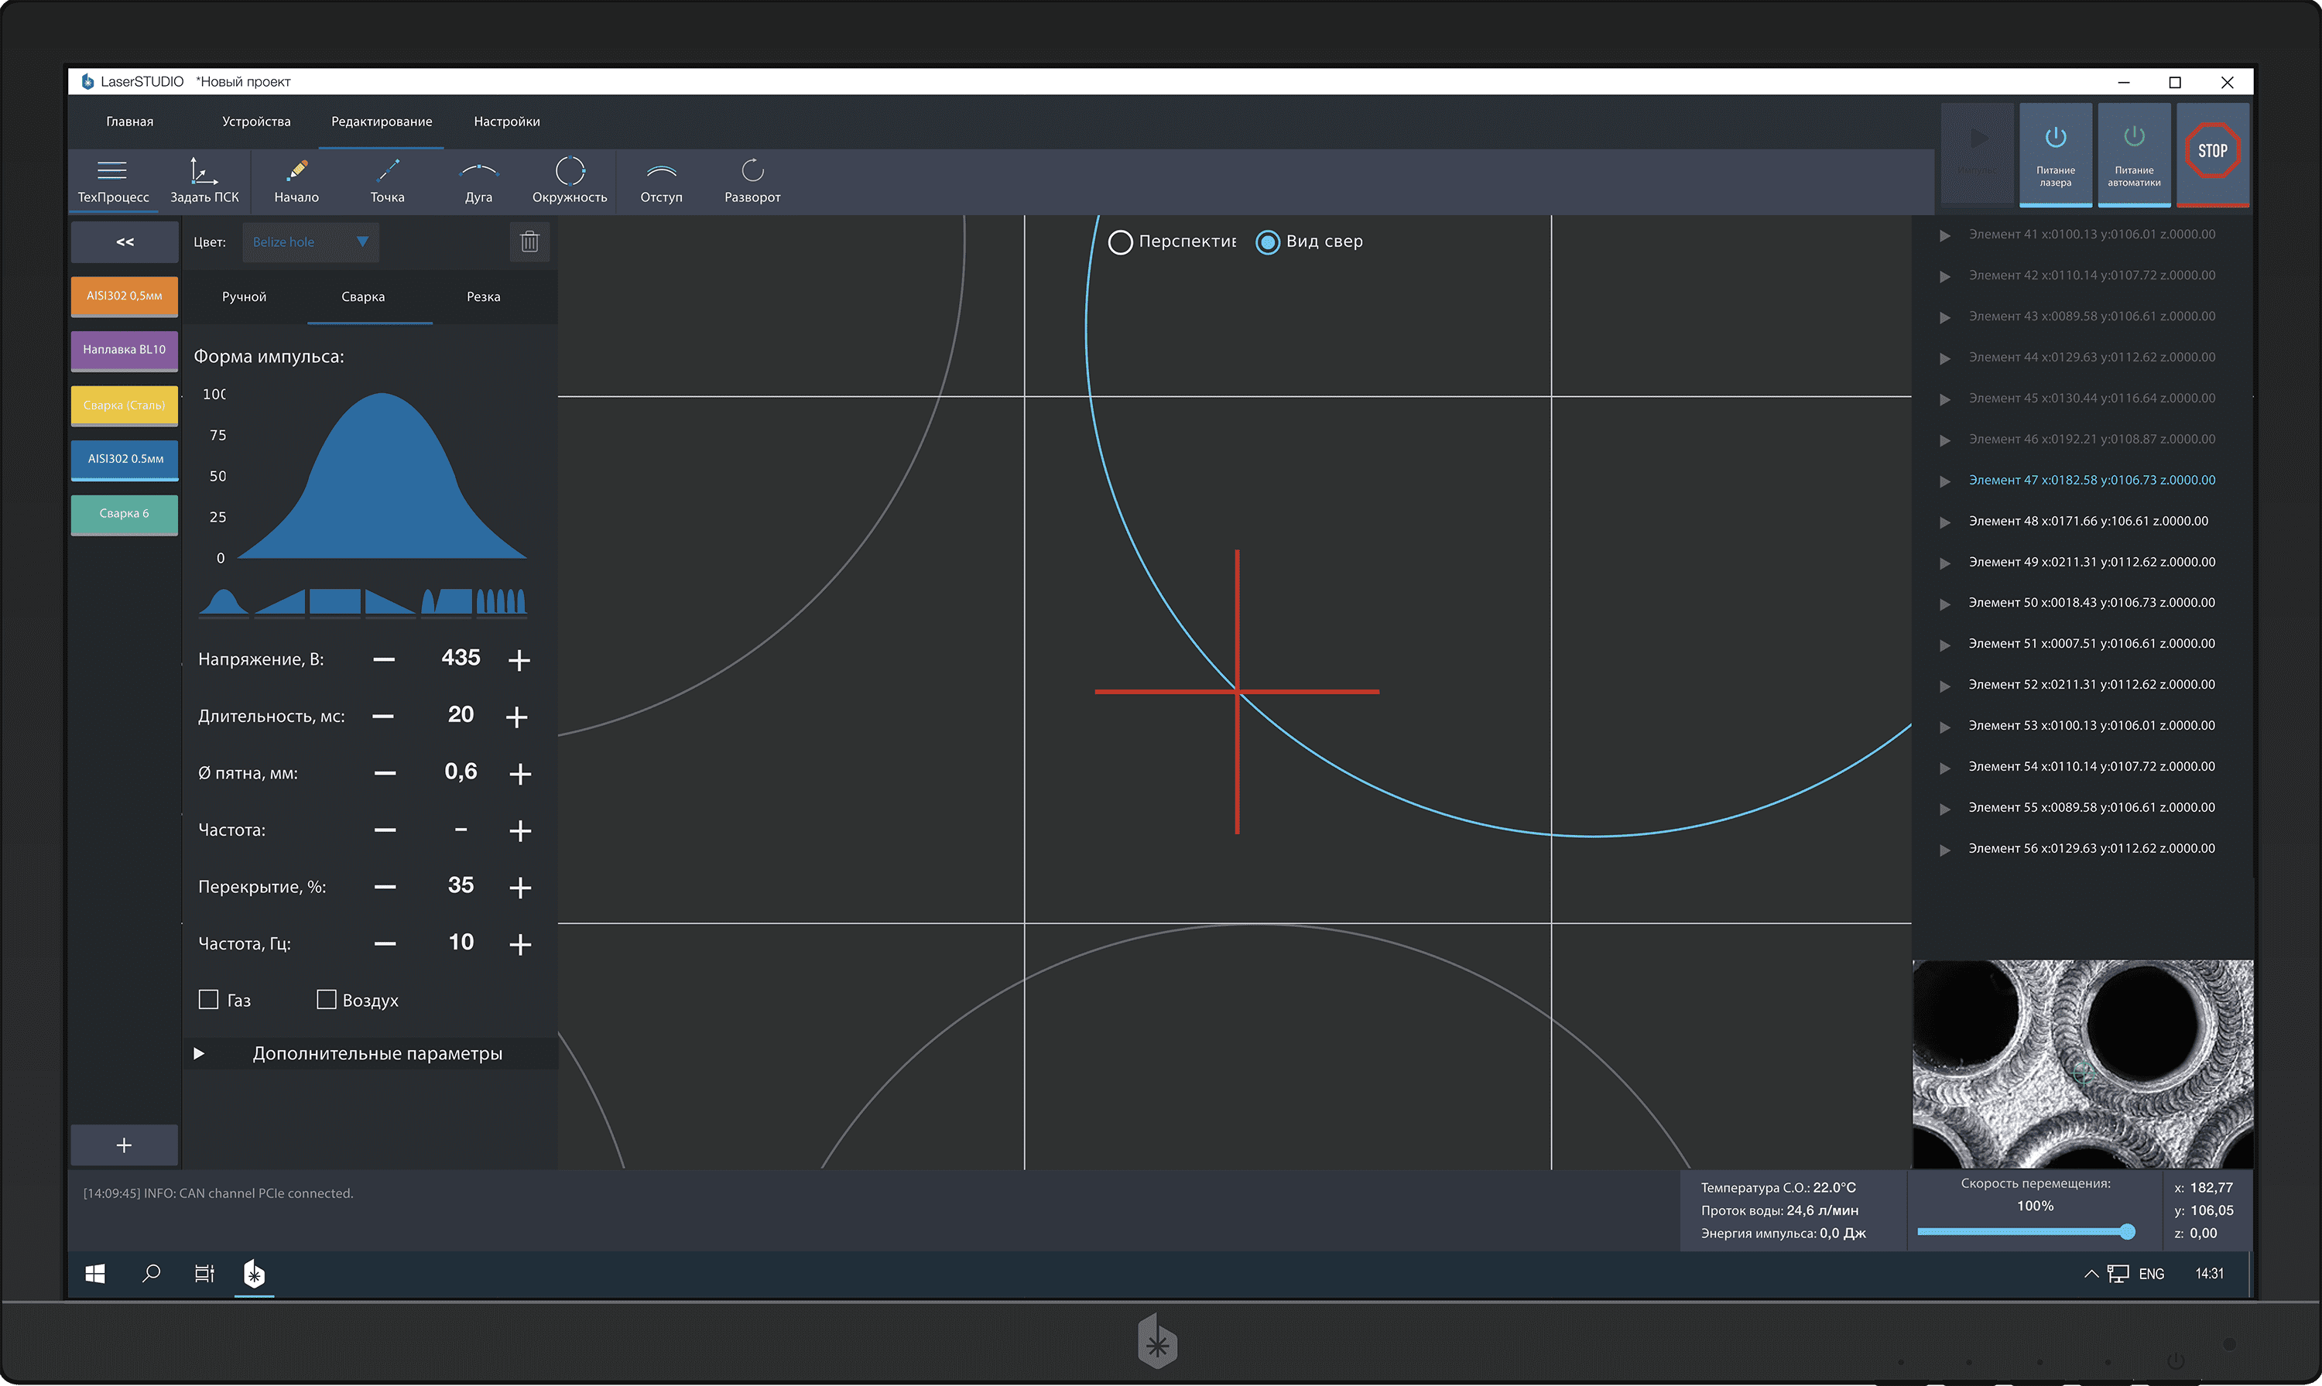The height and width of the screenshot is (1386, 2322).
Task: Open the weld camera preview thumbnail
Action: point(2083,1064)
